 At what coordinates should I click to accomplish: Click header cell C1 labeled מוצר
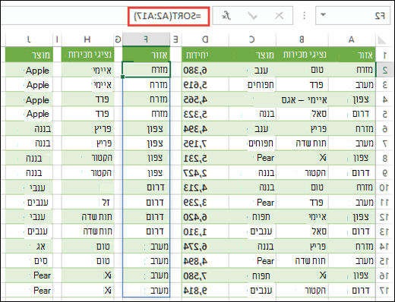[251, 55]
